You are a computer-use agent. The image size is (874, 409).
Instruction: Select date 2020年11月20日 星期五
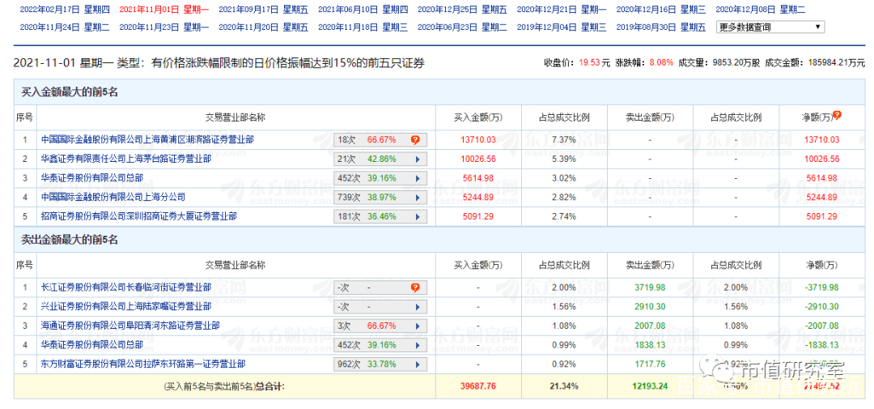pos(264,27)
